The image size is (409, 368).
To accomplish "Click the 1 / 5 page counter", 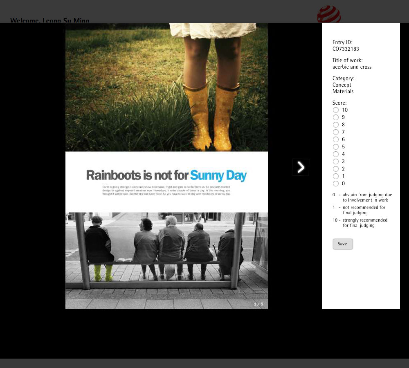I will pyautogui.click(x=258, y=304).
